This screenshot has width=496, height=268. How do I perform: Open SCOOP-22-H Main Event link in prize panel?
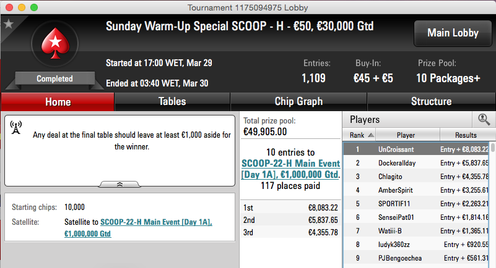[290, 169]
